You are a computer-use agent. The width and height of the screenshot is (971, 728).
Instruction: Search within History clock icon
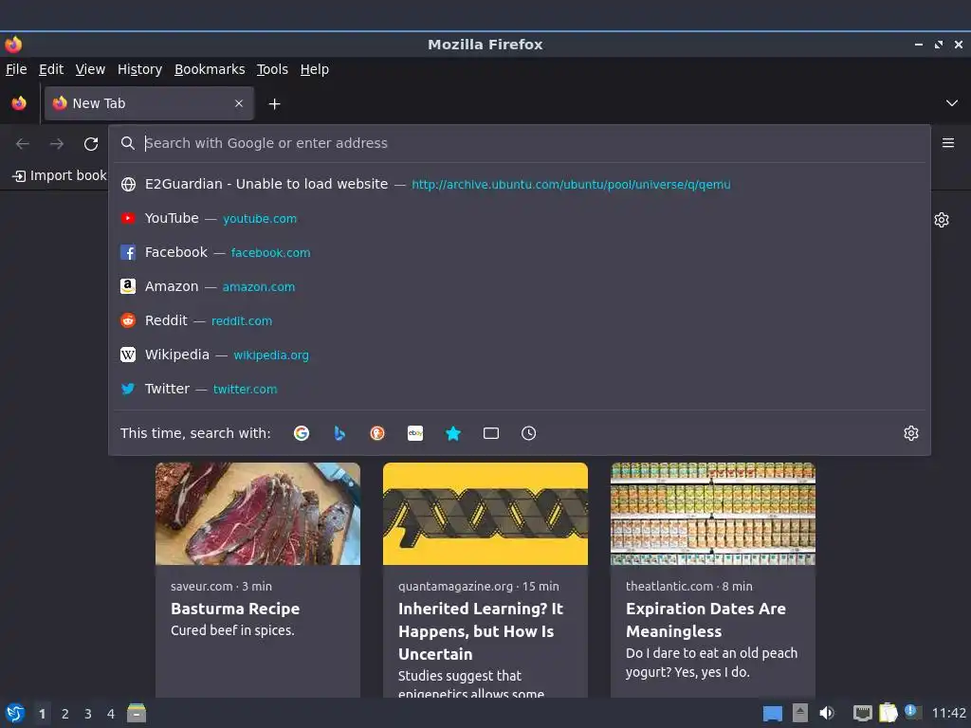[529, 433]
